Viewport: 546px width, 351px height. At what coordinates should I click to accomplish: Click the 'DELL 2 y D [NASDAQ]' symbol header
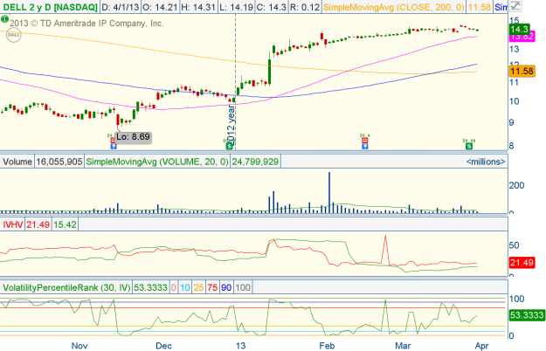coord(50,7)
